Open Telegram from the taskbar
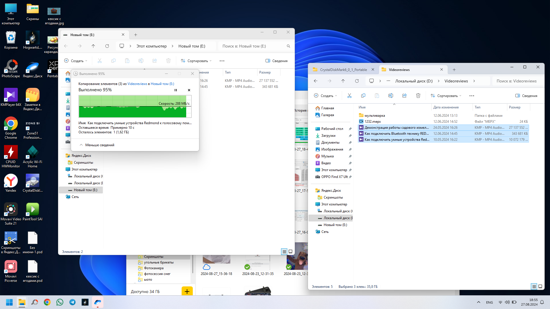Screen dimensions: 550x309 (72, 302)
